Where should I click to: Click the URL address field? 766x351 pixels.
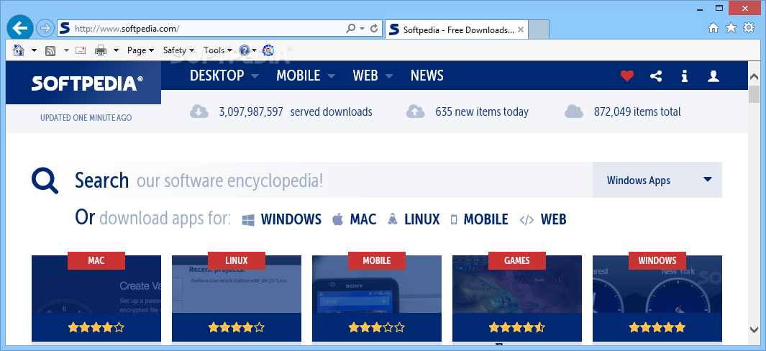click(x=208, y=29)
